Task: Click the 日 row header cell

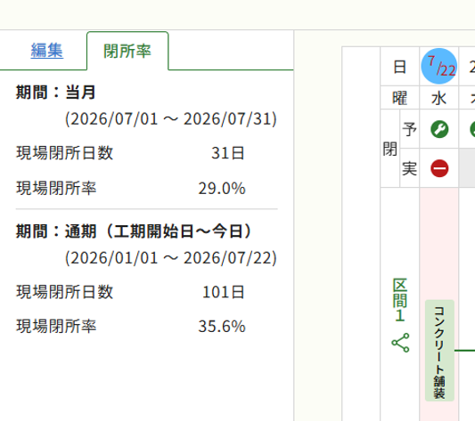Action: tap(400, 67)
